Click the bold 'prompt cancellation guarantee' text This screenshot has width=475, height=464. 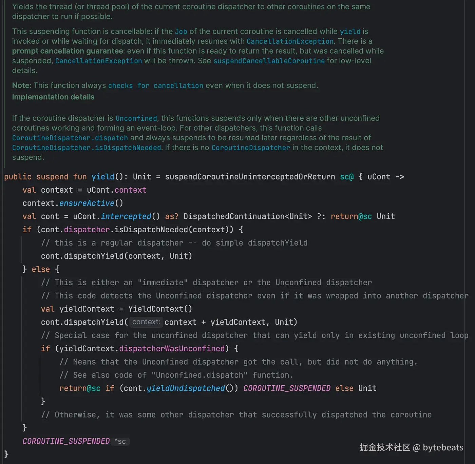(x=68, y=51)
